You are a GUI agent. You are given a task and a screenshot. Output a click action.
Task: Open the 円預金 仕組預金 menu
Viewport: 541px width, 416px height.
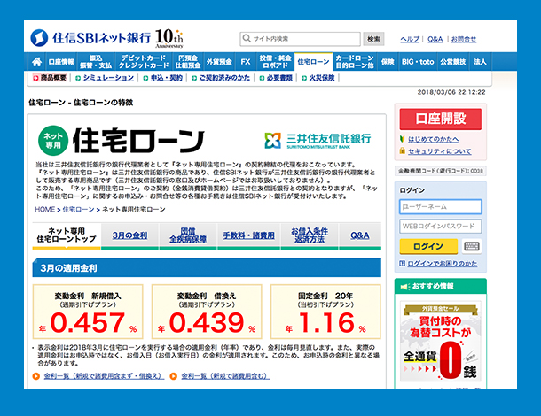188,62
